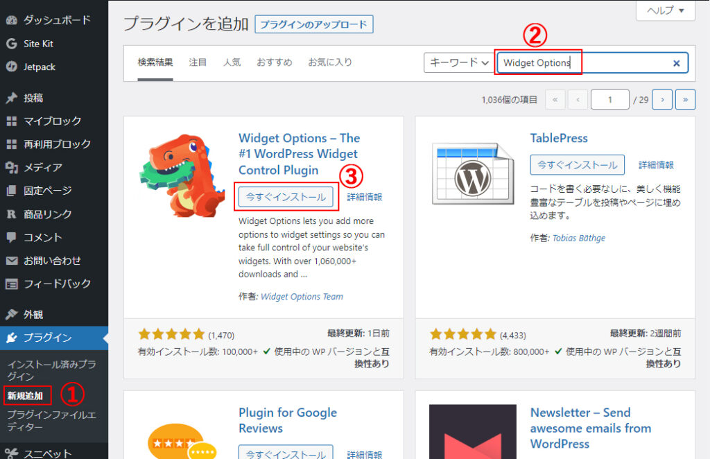Open author link Widget Options Team
The height and width of the screenshot is (459, 710).
(x=302, y=297)
